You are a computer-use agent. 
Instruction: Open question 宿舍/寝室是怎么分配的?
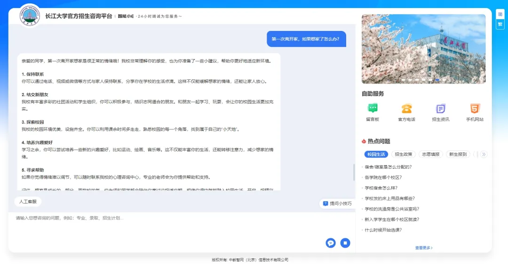[388, 167]
